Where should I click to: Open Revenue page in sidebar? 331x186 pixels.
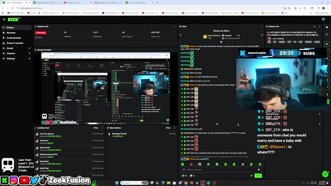(x=16, y=33)
